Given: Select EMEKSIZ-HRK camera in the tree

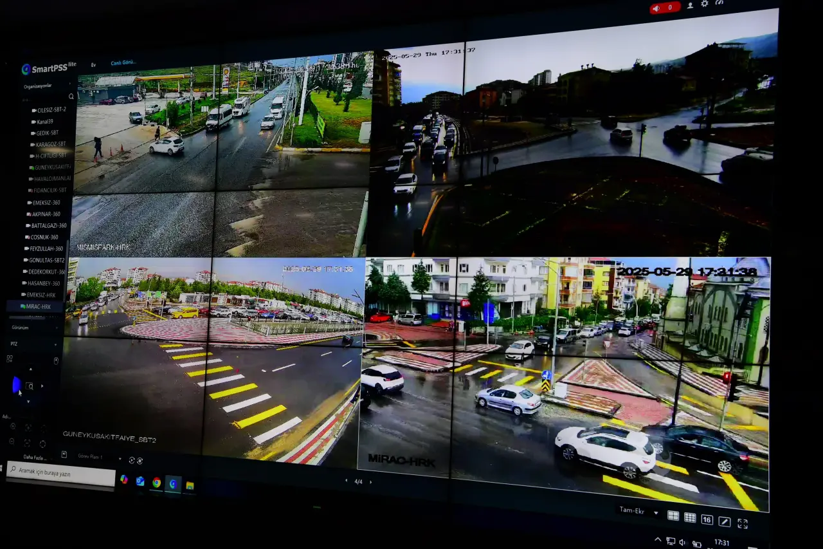Looking at the screenshot, I should 40,295.
